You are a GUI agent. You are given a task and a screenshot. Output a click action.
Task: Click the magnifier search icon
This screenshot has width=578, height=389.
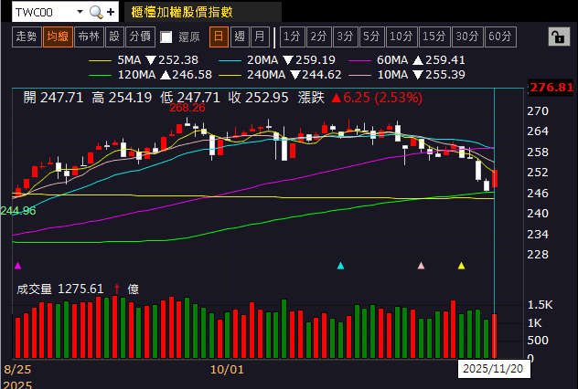tap(96, 12)
